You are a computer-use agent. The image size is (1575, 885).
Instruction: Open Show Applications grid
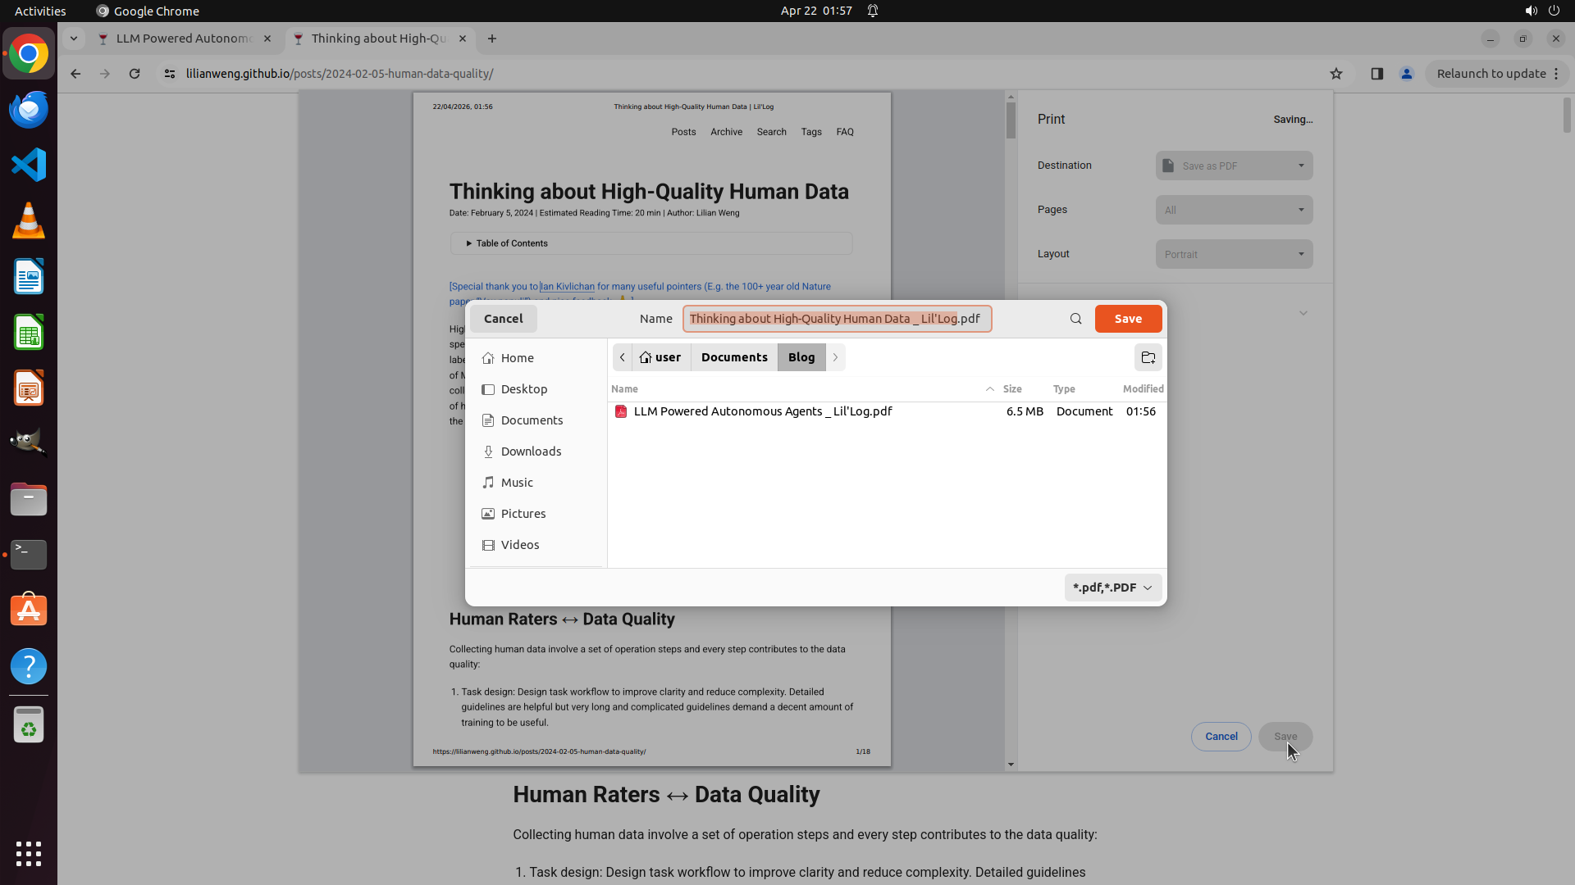(x=29, y=853)
